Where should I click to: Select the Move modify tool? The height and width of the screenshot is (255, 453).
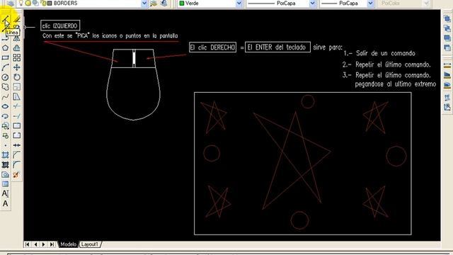coord(17,68)
